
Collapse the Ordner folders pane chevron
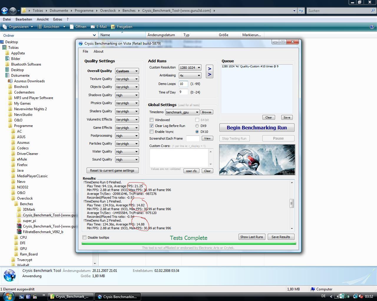[x=94, y=35]
